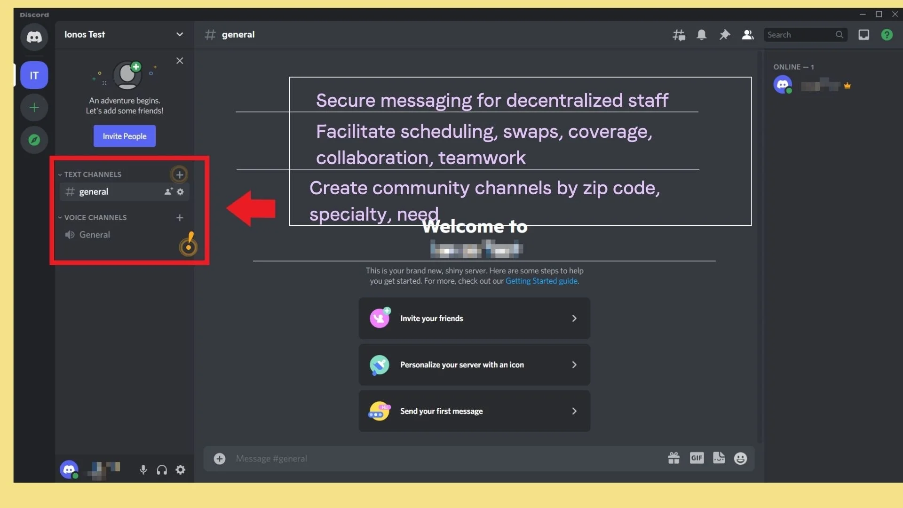Click the ONLINE — 1 member heading
This screenshot has height=508, width=903.
[793, 67]
